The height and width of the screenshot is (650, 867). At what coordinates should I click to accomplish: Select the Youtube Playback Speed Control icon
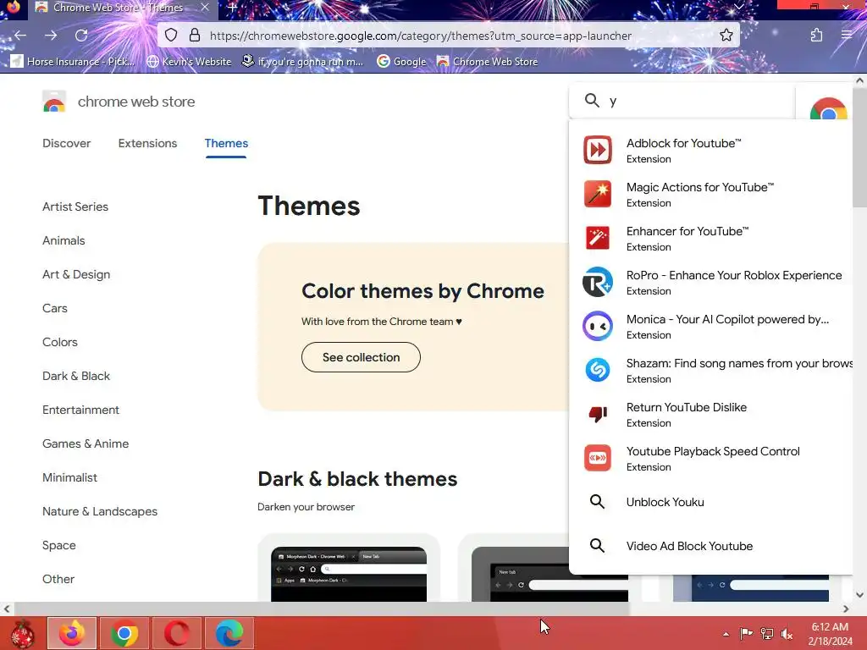pos(598,458)
